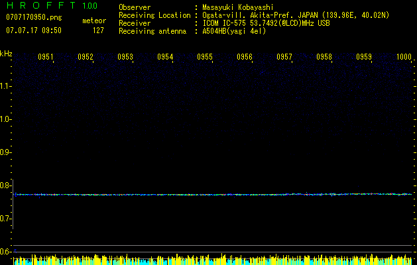Viewport: 417px width, 265px height.
Task: Click the Receiving antenna label
Action: point(152,31)
